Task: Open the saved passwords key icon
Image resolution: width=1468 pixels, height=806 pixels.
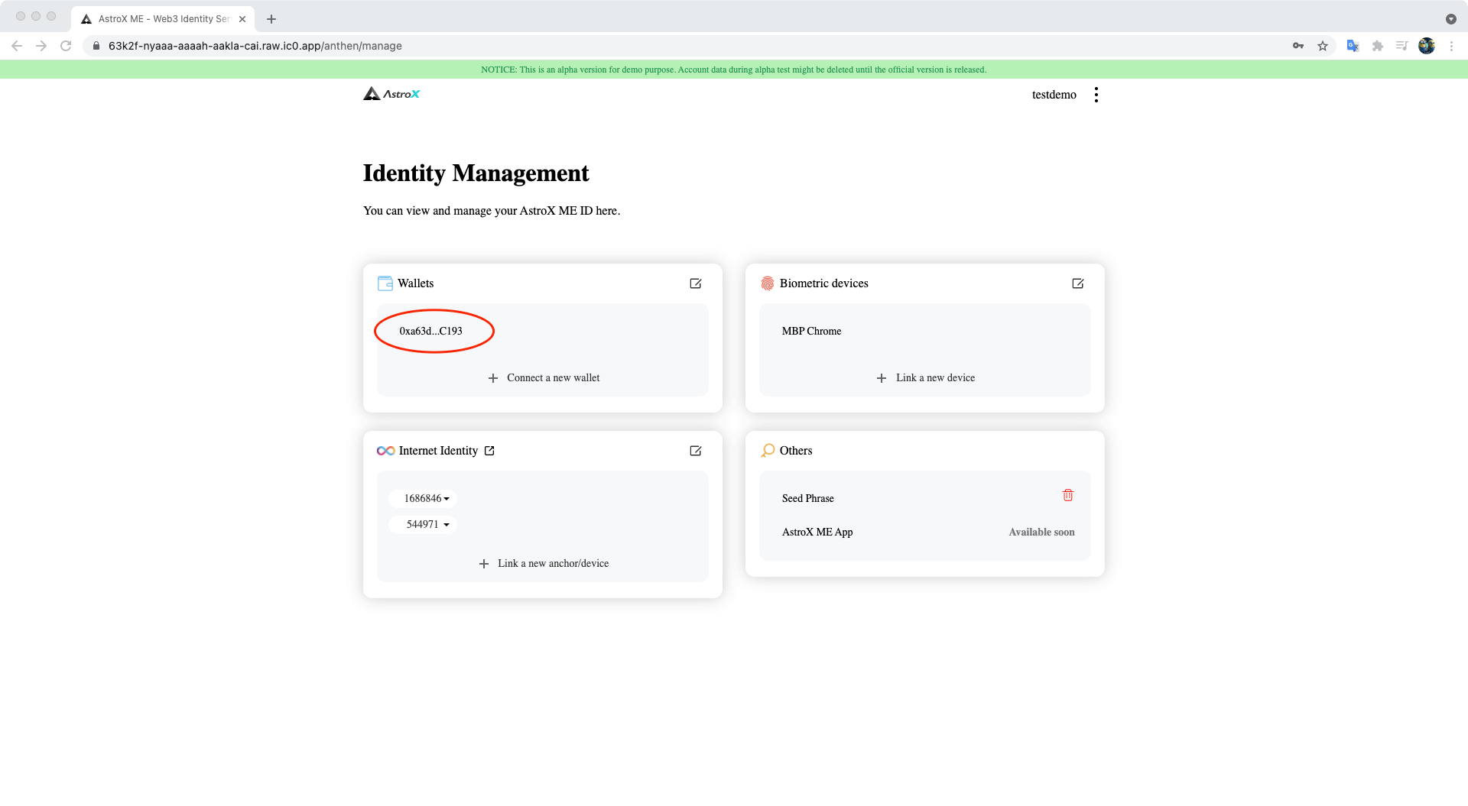Action: (x=1298, y=46)
